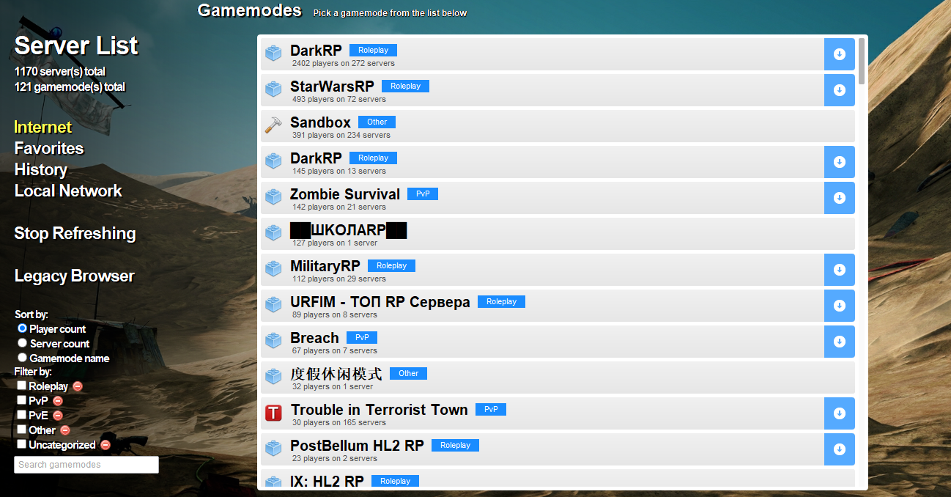This screenshot has height=497, width=951.
Task: Open the Legacy Browser
Action: click(74, 276)
